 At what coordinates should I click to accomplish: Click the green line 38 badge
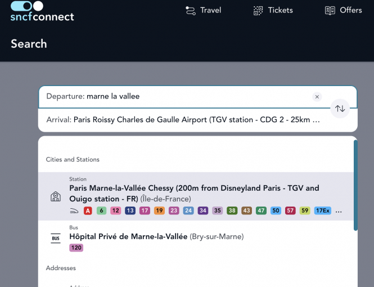(x=232, y=210)
